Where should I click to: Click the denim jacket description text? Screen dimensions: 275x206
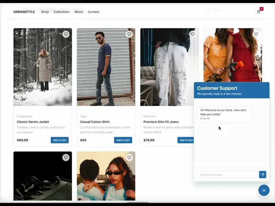tap(41, 130)
